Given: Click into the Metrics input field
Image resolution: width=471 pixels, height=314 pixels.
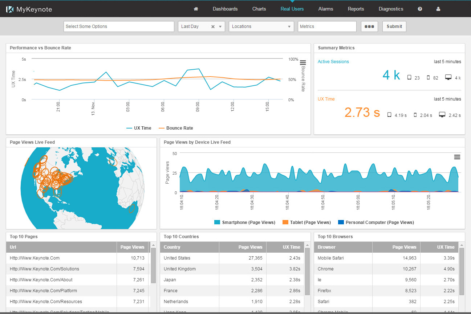Looking at the screenshot, I should pyautogui.click(x=327, y=26).
